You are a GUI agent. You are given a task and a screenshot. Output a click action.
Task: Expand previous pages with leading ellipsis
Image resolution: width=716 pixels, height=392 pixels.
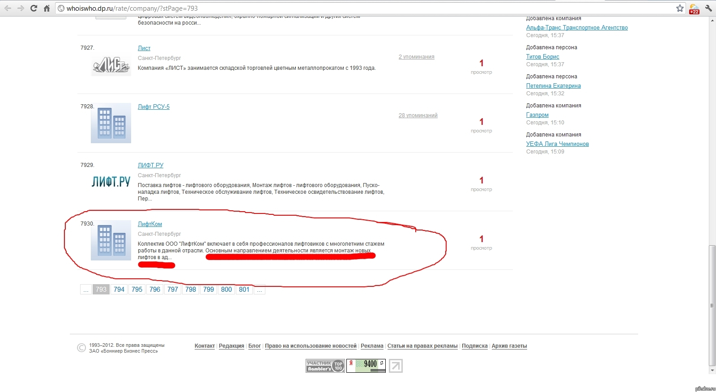[86, 290]
